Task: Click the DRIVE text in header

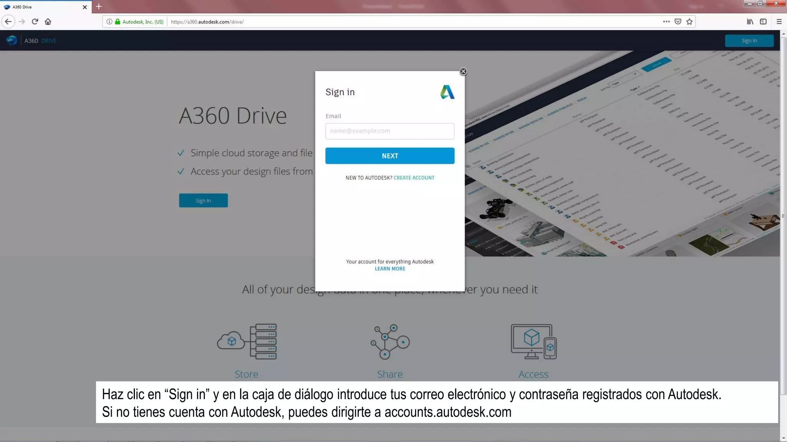Action: (x=49, y=41)
